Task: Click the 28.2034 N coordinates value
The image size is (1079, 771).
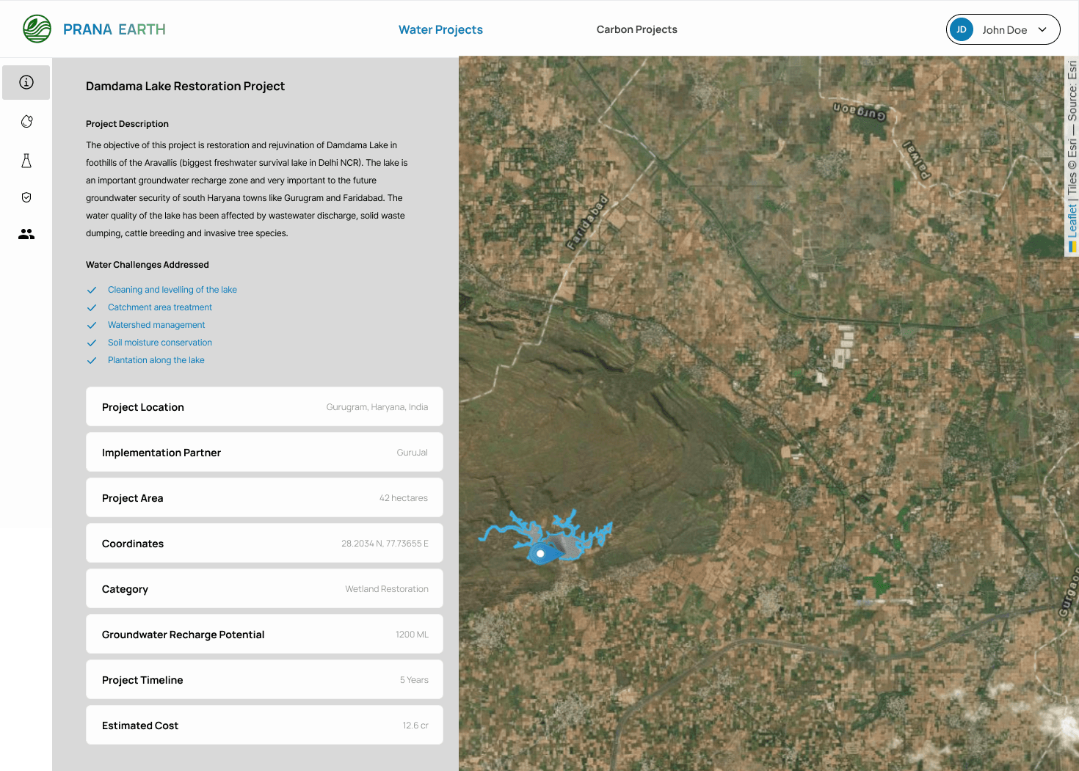Action: pos(385,544)
